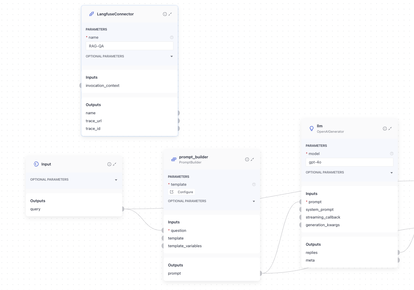Viewport: 414px width, 290px height.
Task: Click the RAG-QA name input field
Action: [129, 46]
